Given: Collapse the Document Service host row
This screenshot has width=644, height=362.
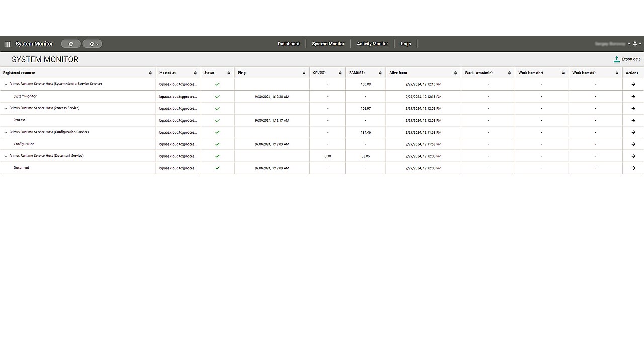Looking at the screenshot, I should pos(6,156).
